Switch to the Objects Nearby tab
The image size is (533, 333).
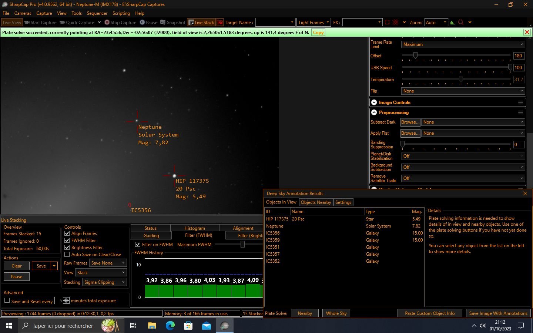pyautogui.click(x=316, y=202)
